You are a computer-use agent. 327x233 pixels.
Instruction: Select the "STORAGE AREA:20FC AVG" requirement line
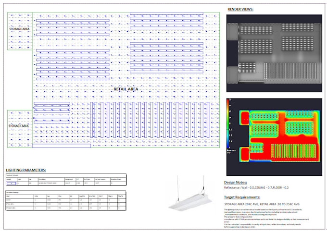point(262,204)
